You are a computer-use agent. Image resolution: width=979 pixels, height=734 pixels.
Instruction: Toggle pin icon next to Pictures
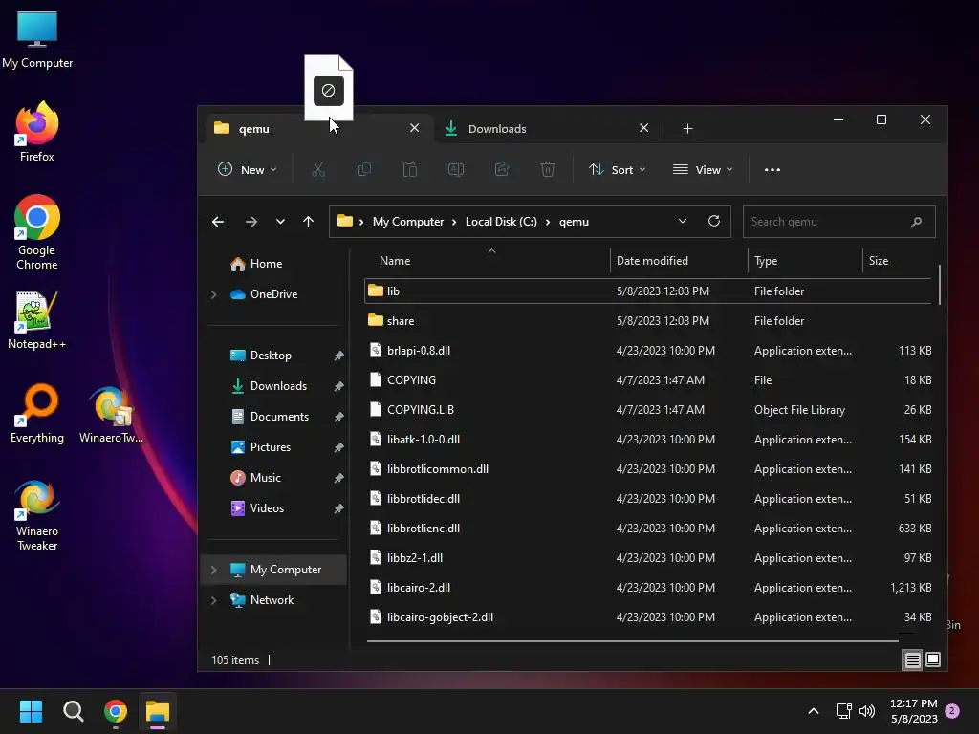pyautogui.click(x=338, y=447)
